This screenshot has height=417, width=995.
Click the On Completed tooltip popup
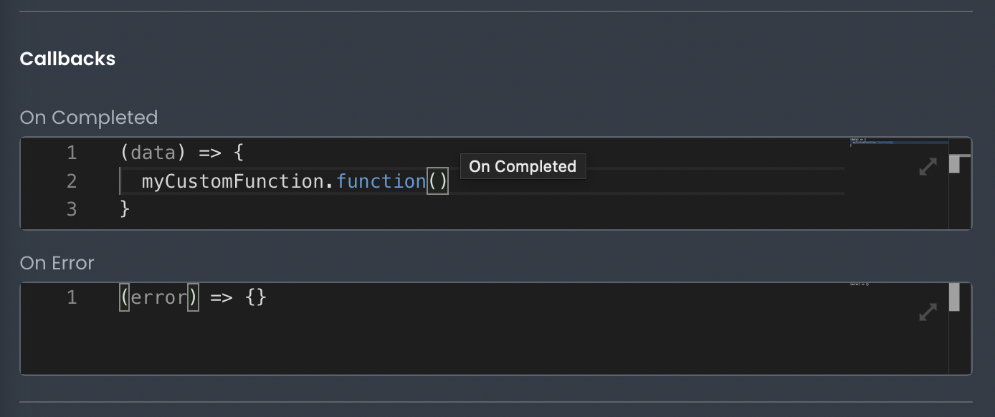coord(523,166)
